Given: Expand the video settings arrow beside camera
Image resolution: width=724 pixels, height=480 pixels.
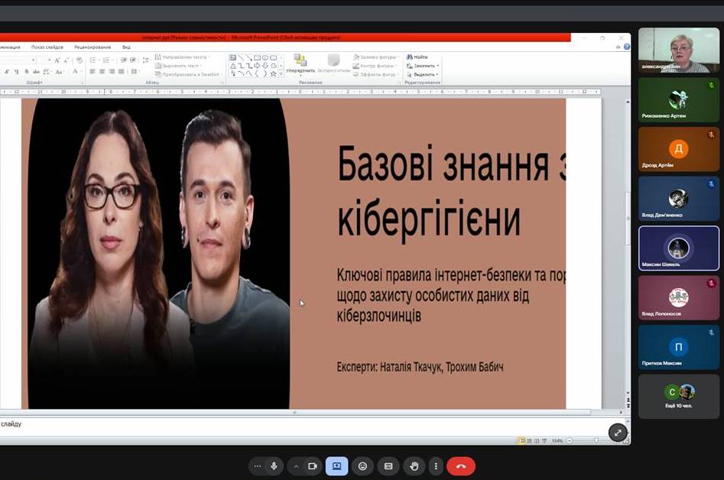Looking at the screenshot, I should pyautogui.click(x=296, y=466).
